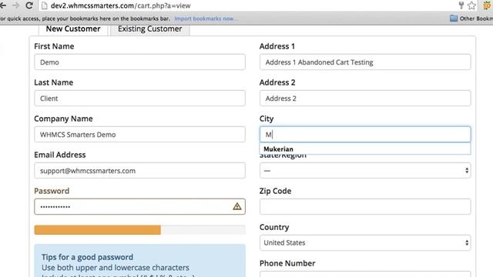Click the address bar URL text
Screen dimensions: 493x277
120,5
